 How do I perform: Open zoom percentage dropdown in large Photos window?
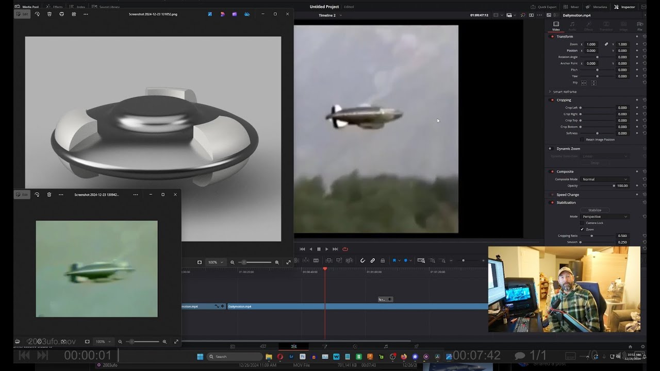point(216,262)
